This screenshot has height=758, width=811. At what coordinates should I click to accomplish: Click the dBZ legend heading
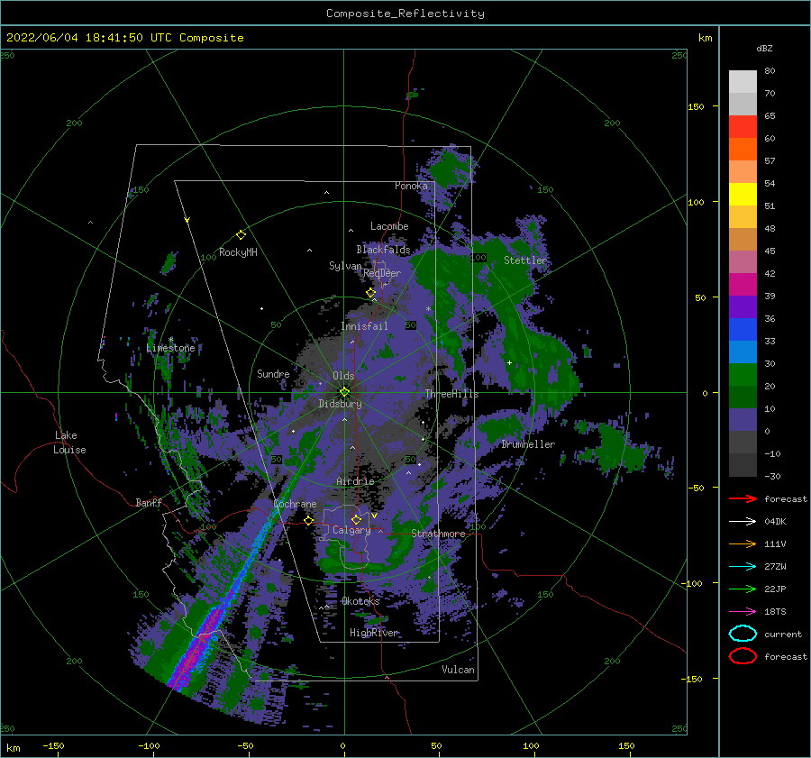click(764, 48)
